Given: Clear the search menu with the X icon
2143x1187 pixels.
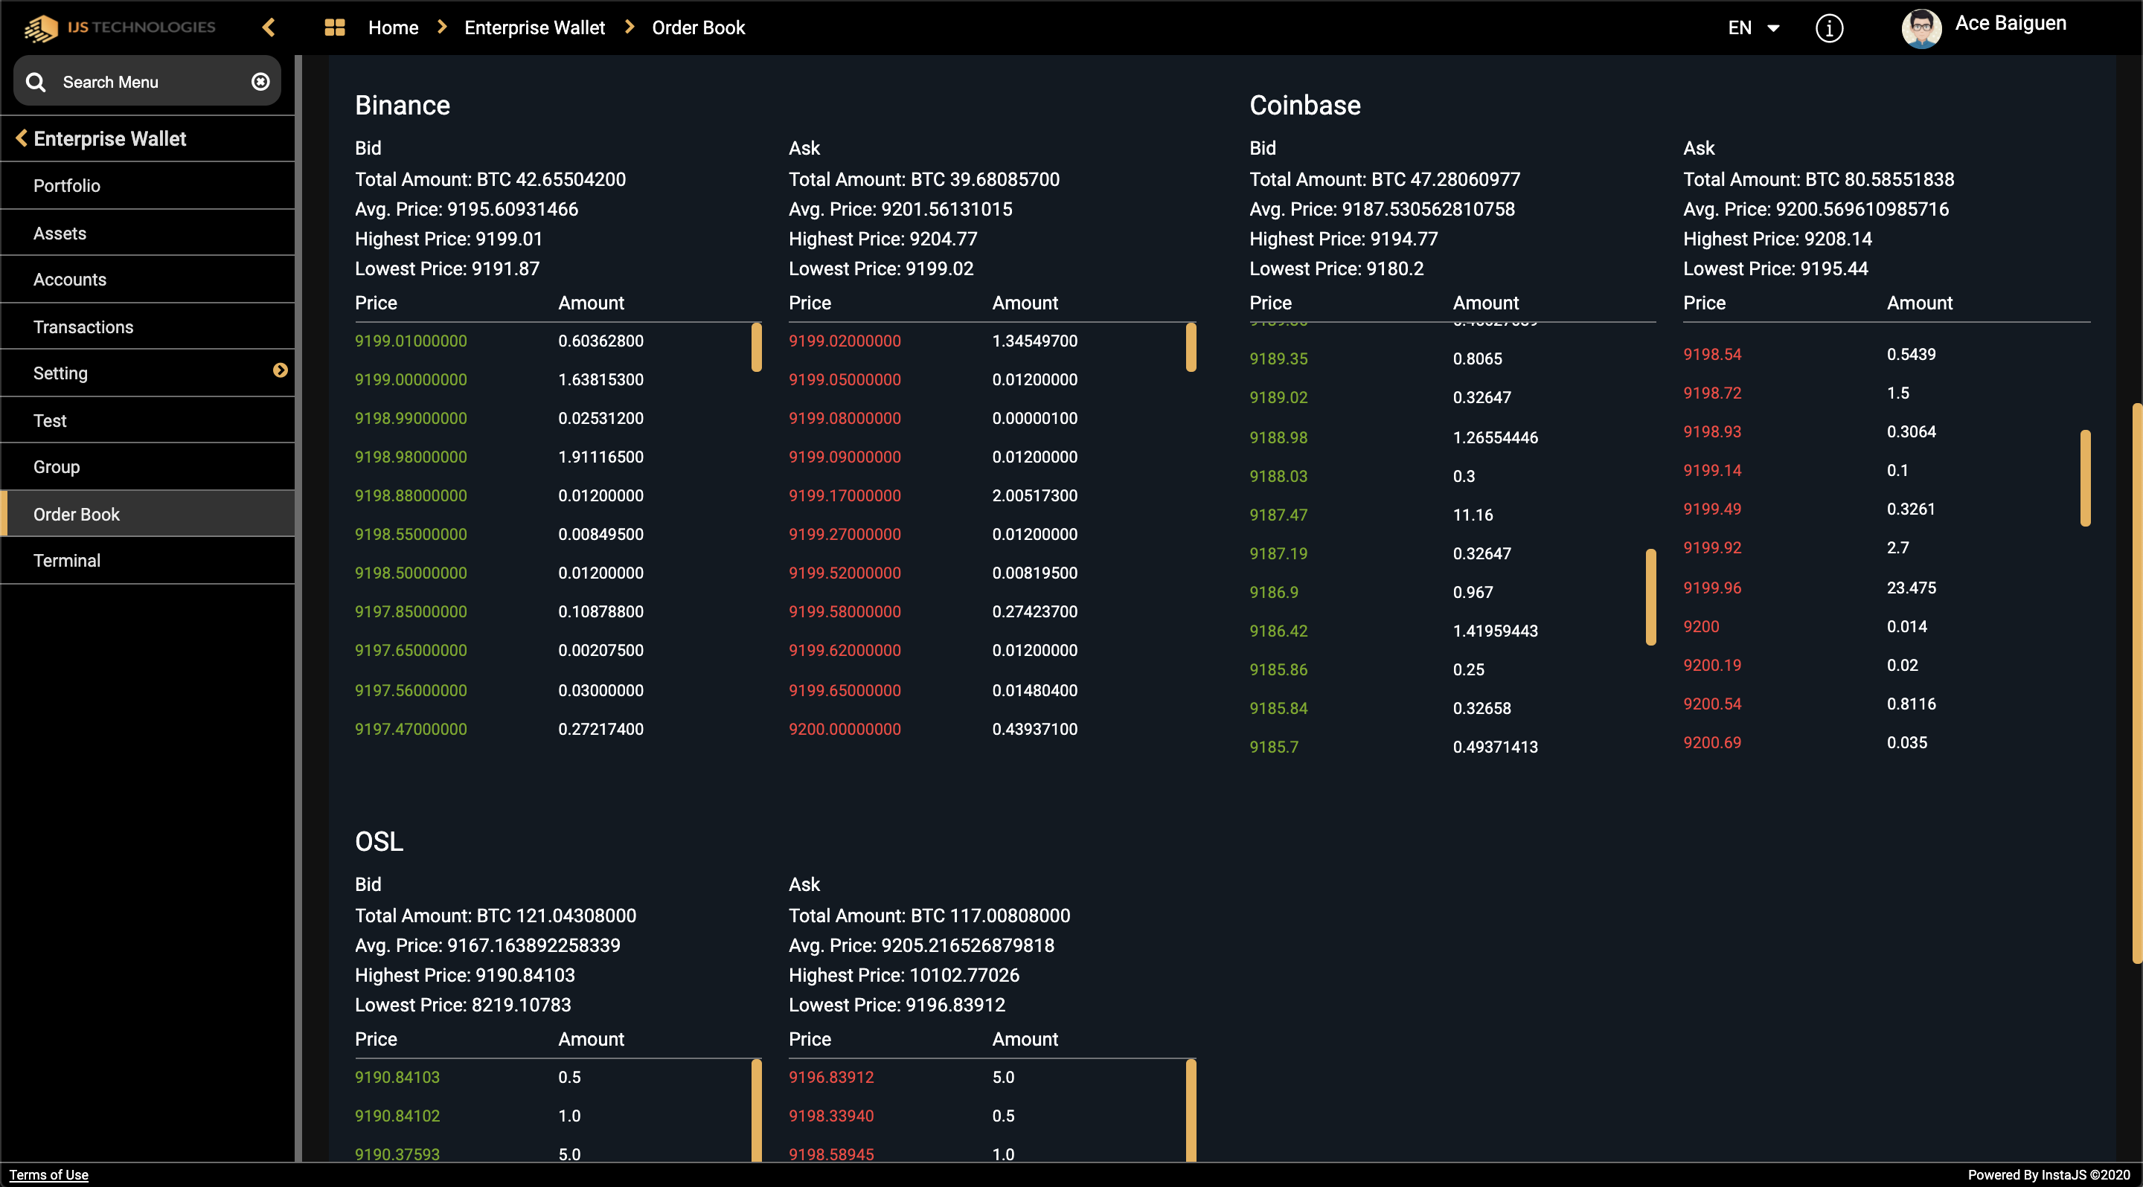Looking at the screenshot, I should pos(260,82).
